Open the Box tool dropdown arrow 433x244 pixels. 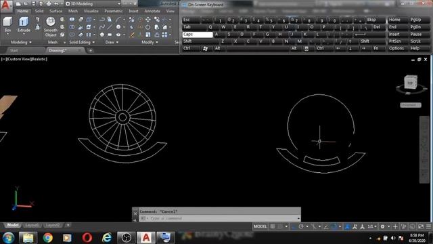tap(7, 35)
